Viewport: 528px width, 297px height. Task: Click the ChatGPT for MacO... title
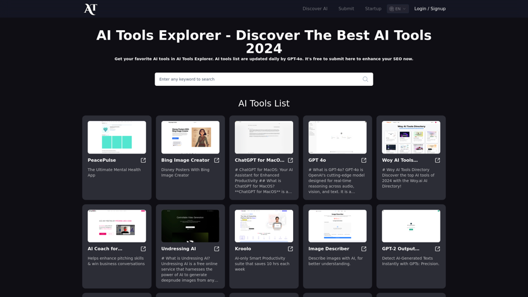click(x=260, y=160)
